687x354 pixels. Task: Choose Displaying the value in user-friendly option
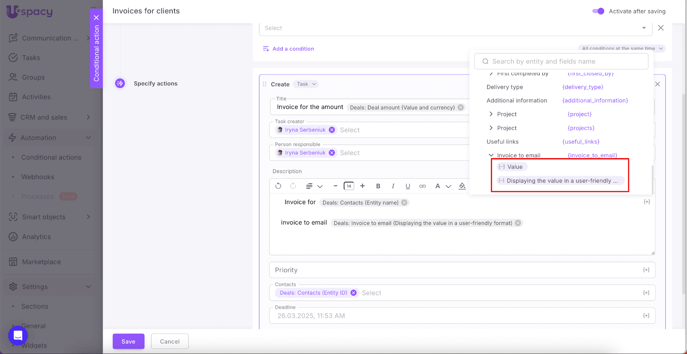(x=560, y=181)
